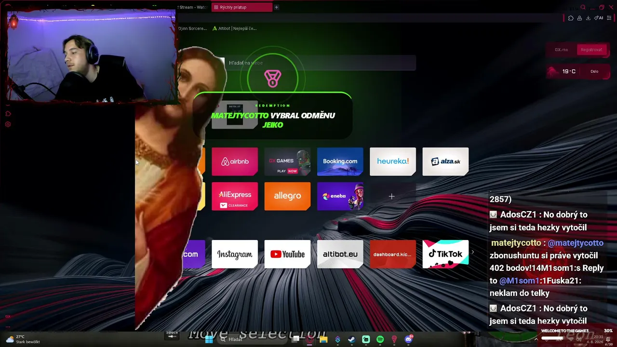This screenshot has width=617, height=347.
Task: Open the GX Games speed dial tile
Action: pyautogui.click(x=287, y=161)
